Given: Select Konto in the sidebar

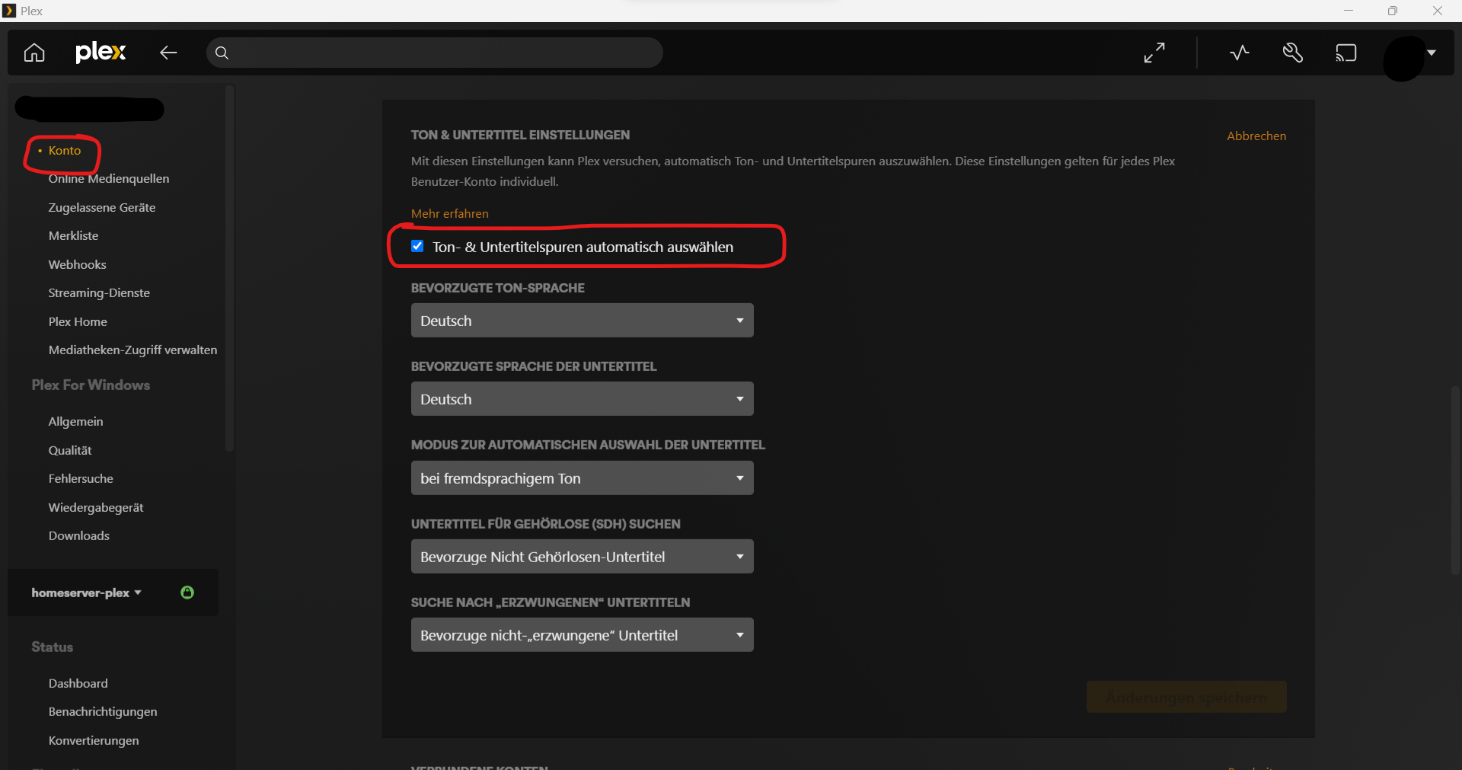Looking at the screenshot, I should tap(65, 151).
